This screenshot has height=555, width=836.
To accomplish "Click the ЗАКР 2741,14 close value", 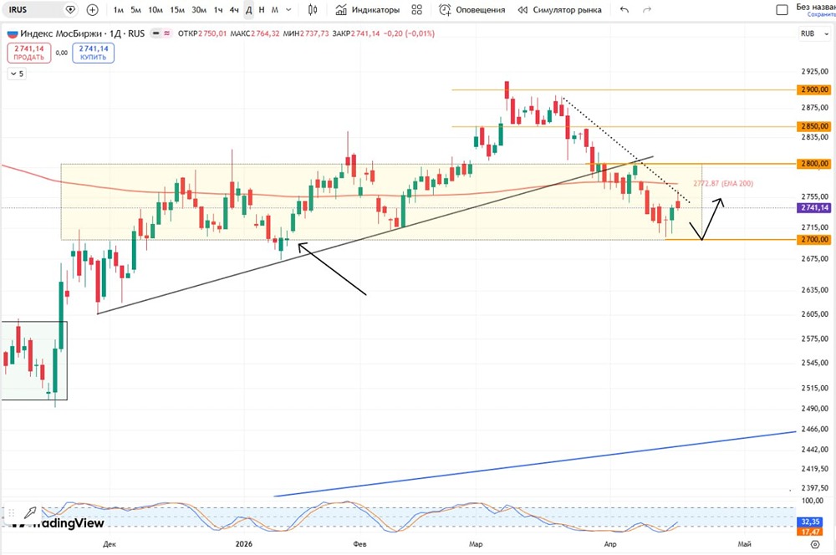I will click(x=355, y=33).
